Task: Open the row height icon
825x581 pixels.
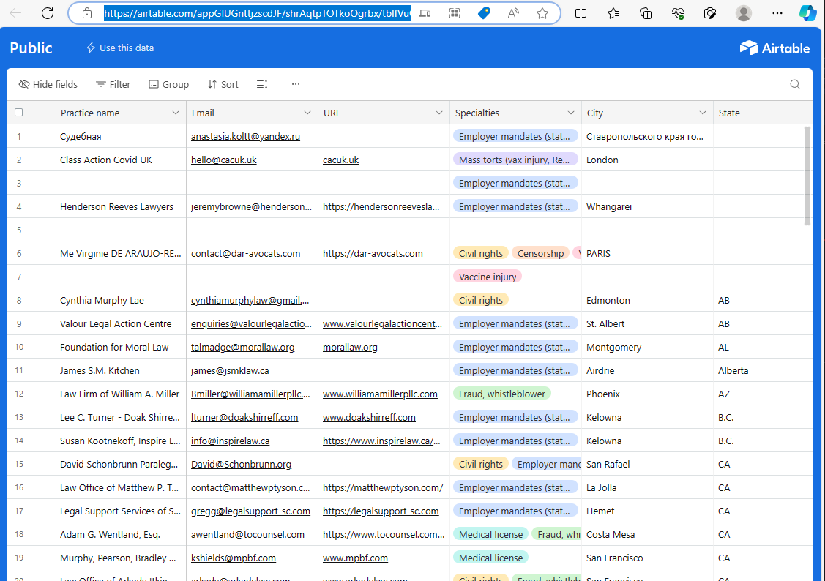Action: [262, 84]
